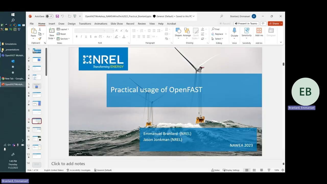Switch to Reading View
327x184 pixels.
pos(262,170)
